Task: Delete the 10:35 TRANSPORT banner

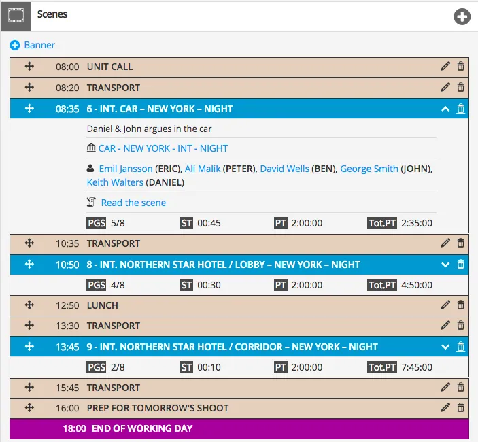Action: pyautogui.click(x=460, y=243)
